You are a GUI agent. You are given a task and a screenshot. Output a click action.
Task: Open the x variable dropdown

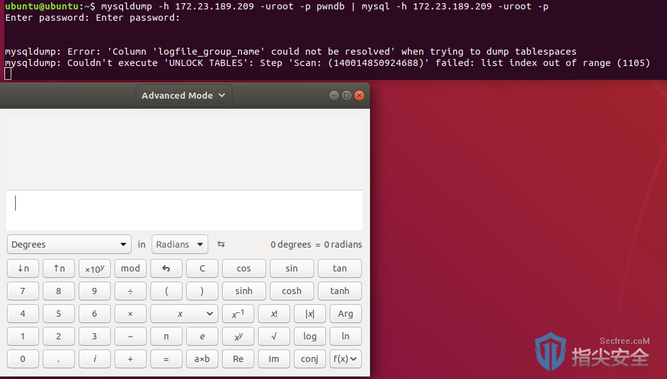pos(184,314)
